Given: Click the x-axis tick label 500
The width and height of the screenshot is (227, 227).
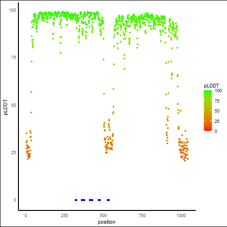Looking at the screenshot, I should (x=103, y=215).
